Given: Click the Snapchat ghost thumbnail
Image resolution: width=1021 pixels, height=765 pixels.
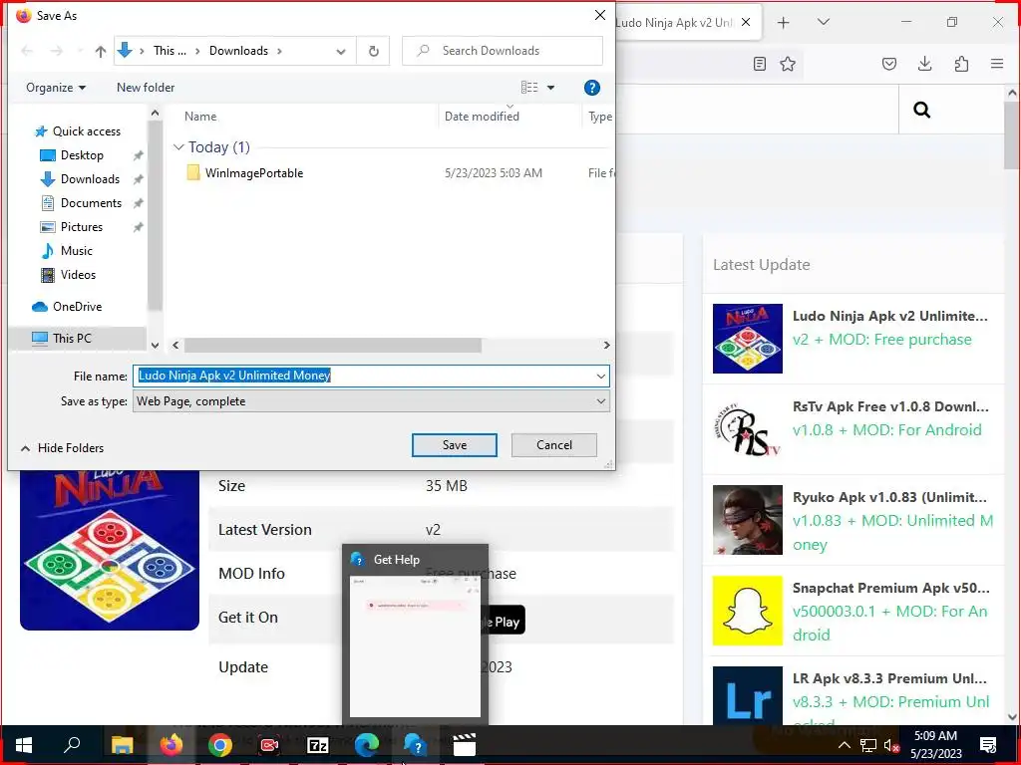Looking at the screenshot, I should 748,611.
